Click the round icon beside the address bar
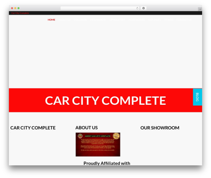 pos(143,8)
